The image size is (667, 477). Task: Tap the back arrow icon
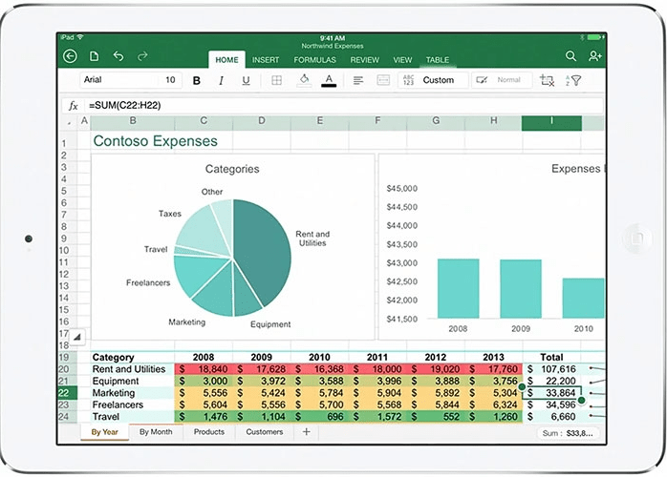[70, 57]
